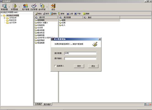
Task: Click the 退出 button in dialog
Action: pos(93,66)
